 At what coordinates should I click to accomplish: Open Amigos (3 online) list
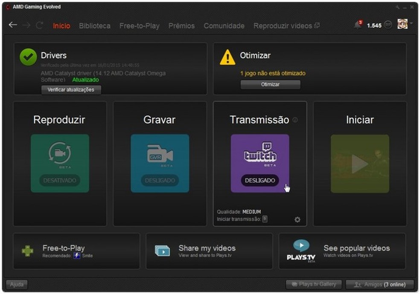click(x=380, y=284)
